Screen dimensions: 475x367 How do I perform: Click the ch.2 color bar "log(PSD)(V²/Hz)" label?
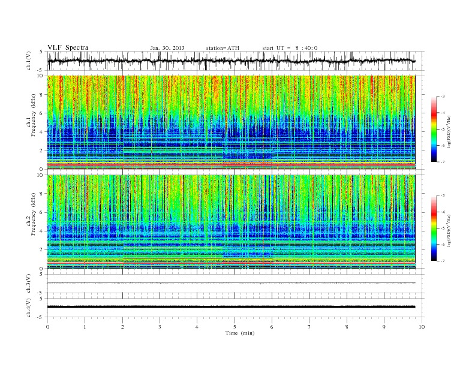coord(449,230)
